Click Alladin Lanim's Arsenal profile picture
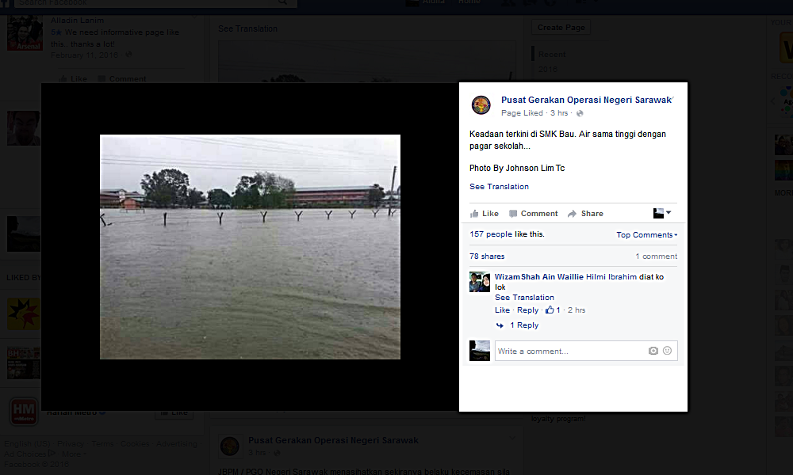The height and width of the screenshot is (475, 793). [x=25, y=32]
